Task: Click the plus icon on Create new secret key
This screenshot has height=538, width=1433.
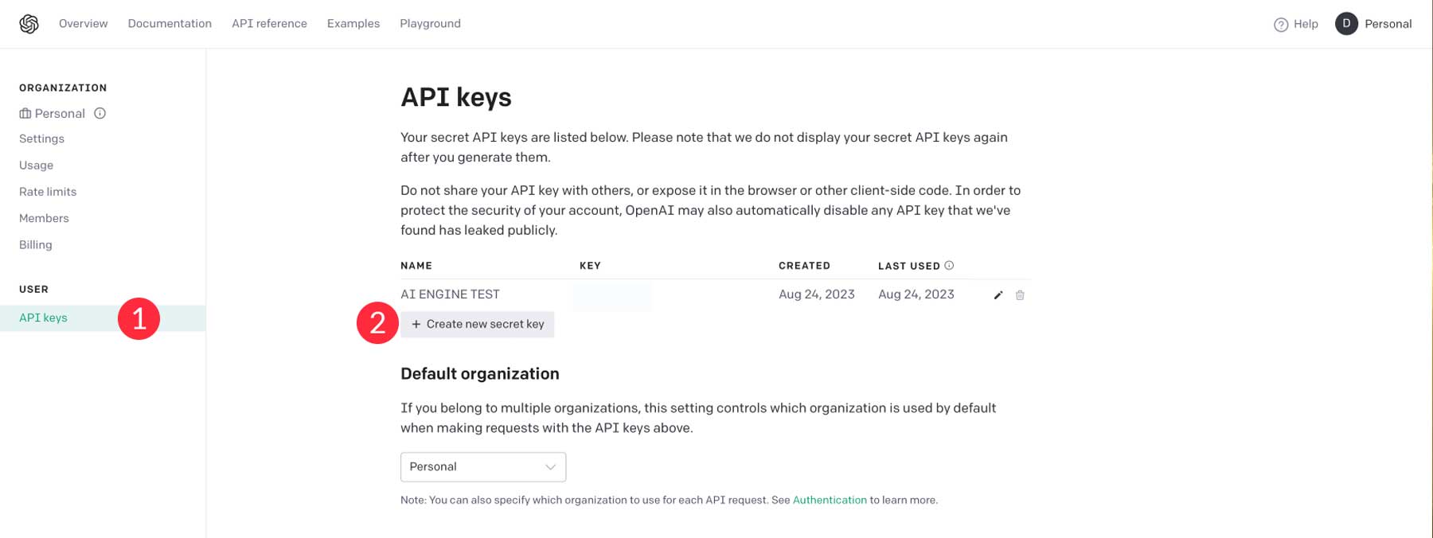Action: coord(416,323)
